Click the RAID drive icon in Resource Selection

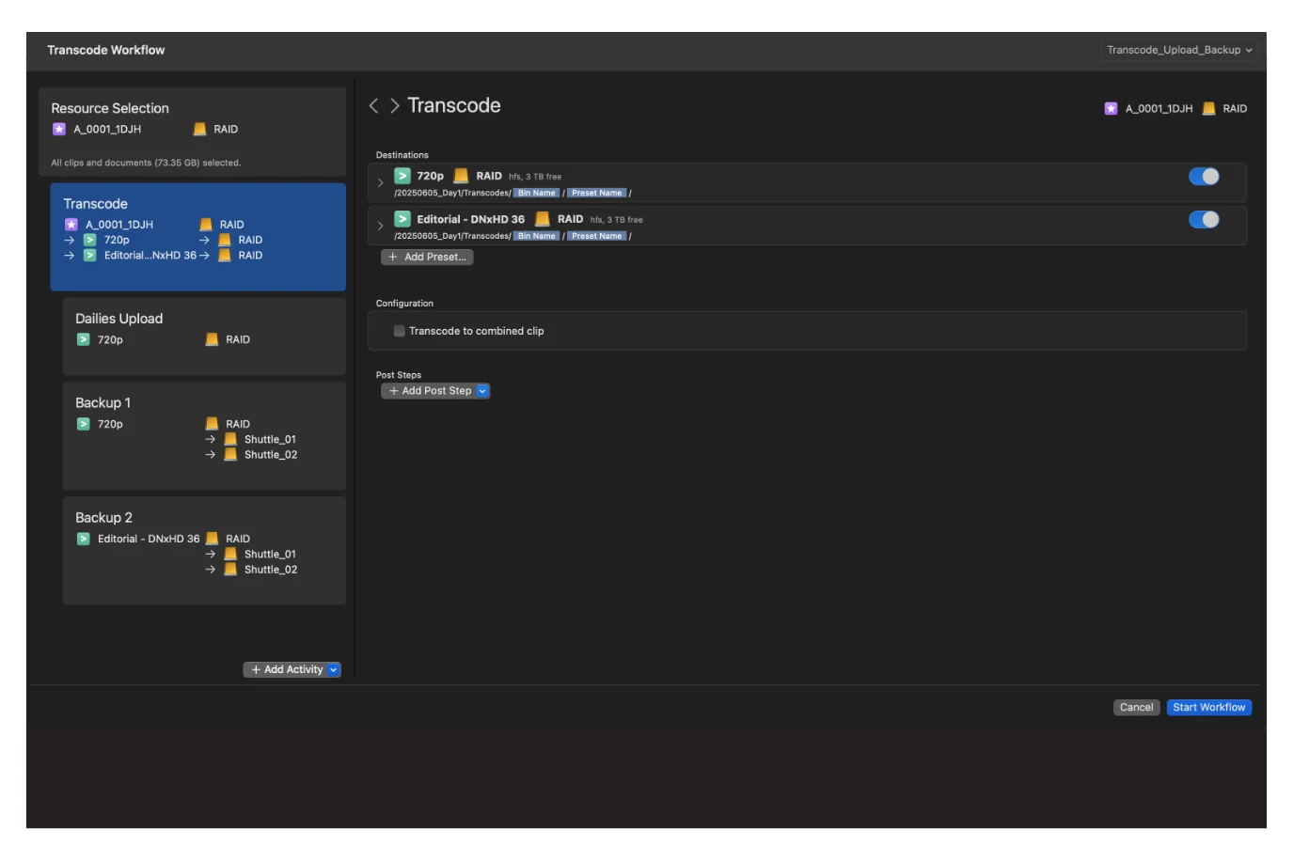point(199,130)
